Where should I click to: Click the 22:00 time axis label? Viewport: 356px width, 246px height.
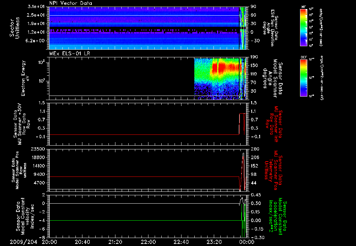pos(148,242)
